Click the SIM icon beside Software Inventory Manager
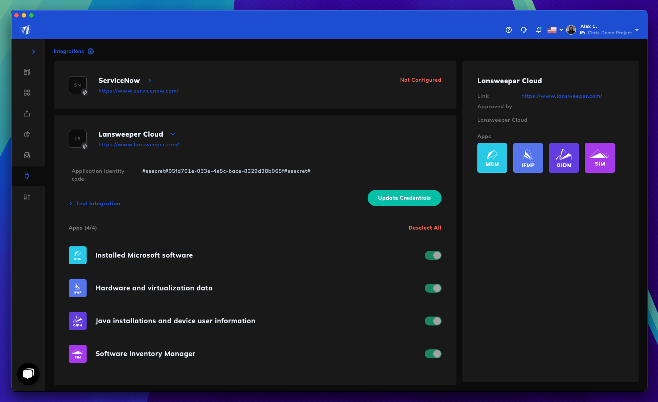 78,354
